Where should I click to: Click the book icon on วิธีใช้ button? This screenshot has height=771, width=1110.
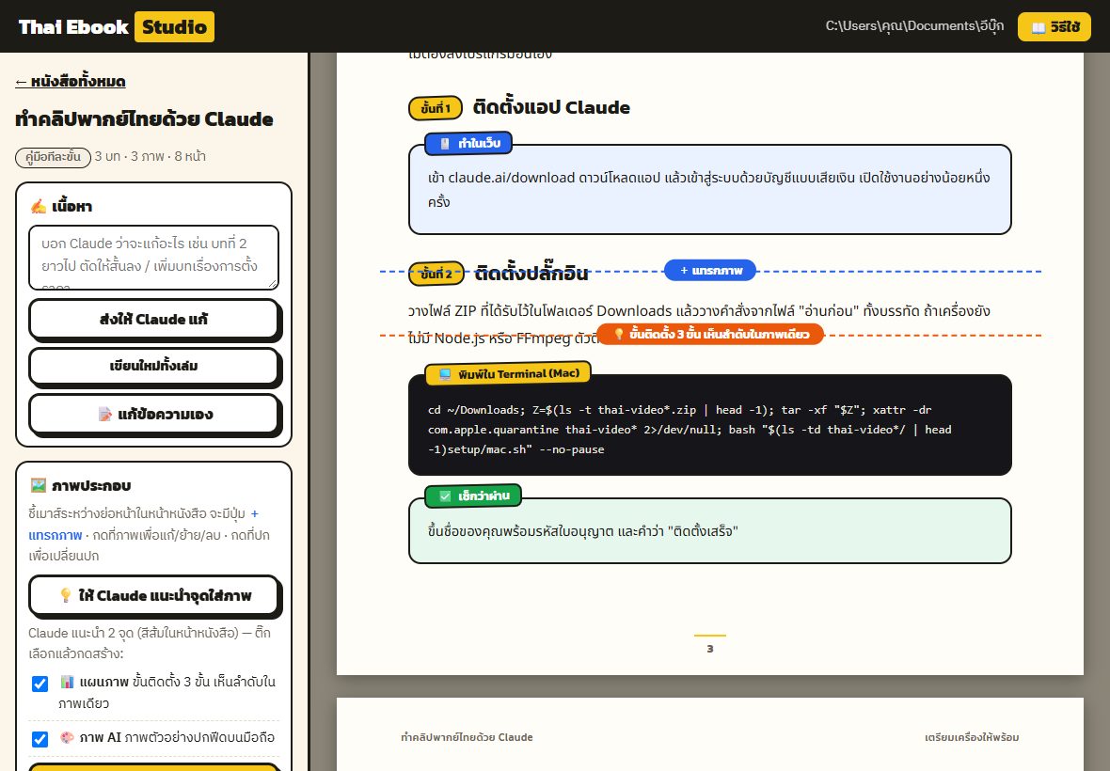click(1038, 27)
